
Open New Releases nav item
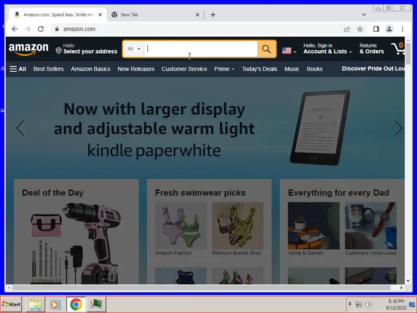[136, 69]
